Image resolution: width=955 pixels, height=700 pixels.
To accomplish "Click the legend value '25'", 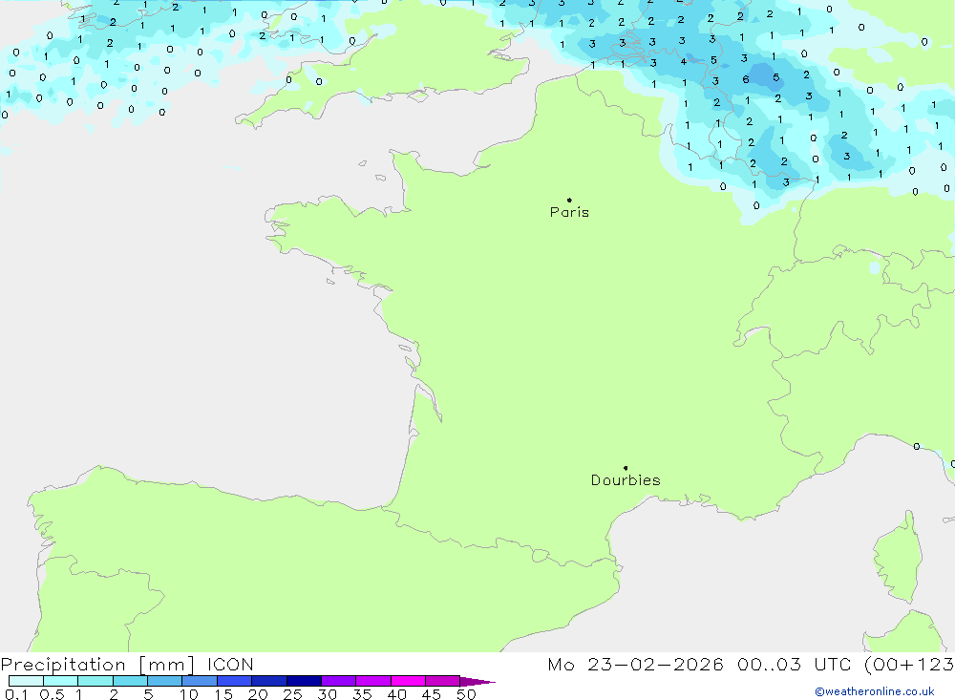I will (x=292, y=694).
